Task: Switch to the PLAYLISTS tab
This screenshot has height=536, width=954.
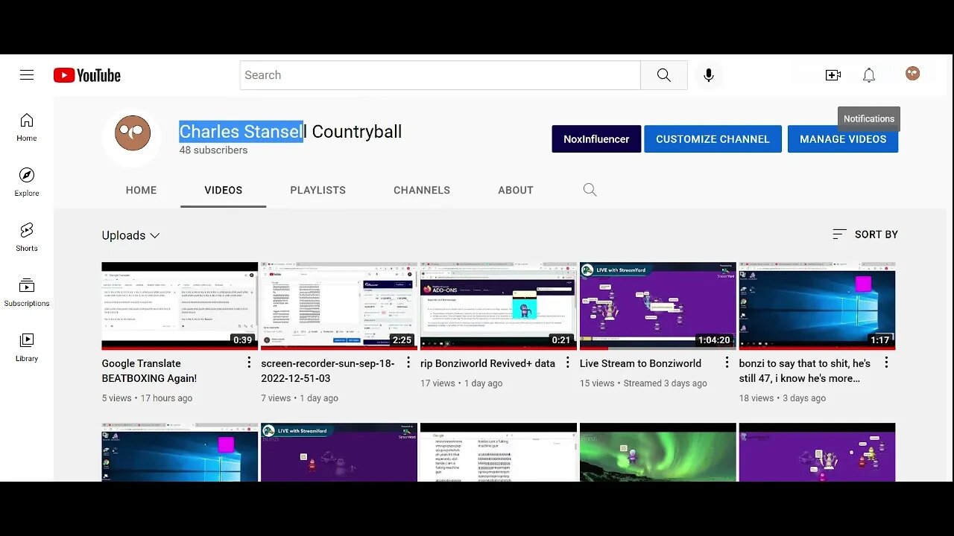Action: (x=318, y=190)
